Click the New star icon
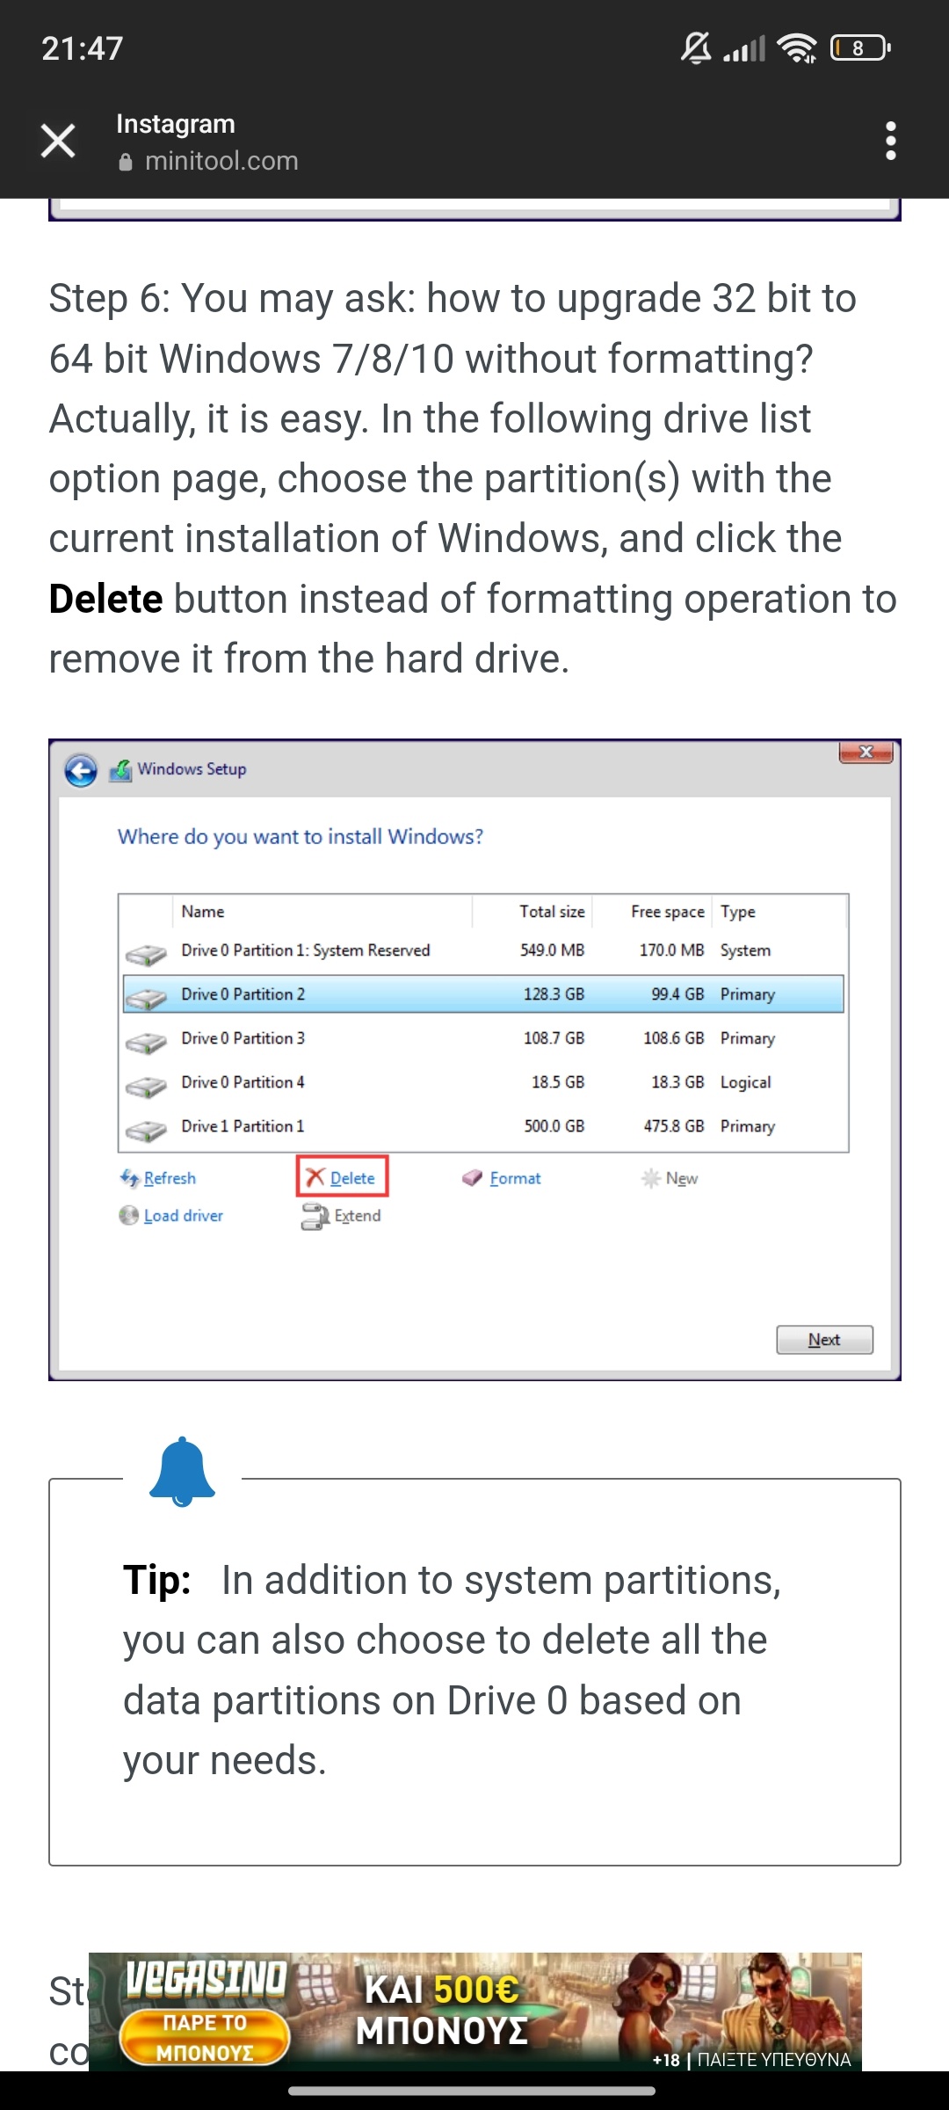The image size is (949, 2110). [650, 1178]
